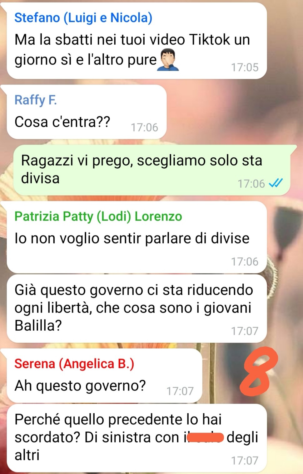Tap Serena (Angelica B.) sender name
Image resolution: width=303 pixels, height=474 pixels.
tap(74, 364)
